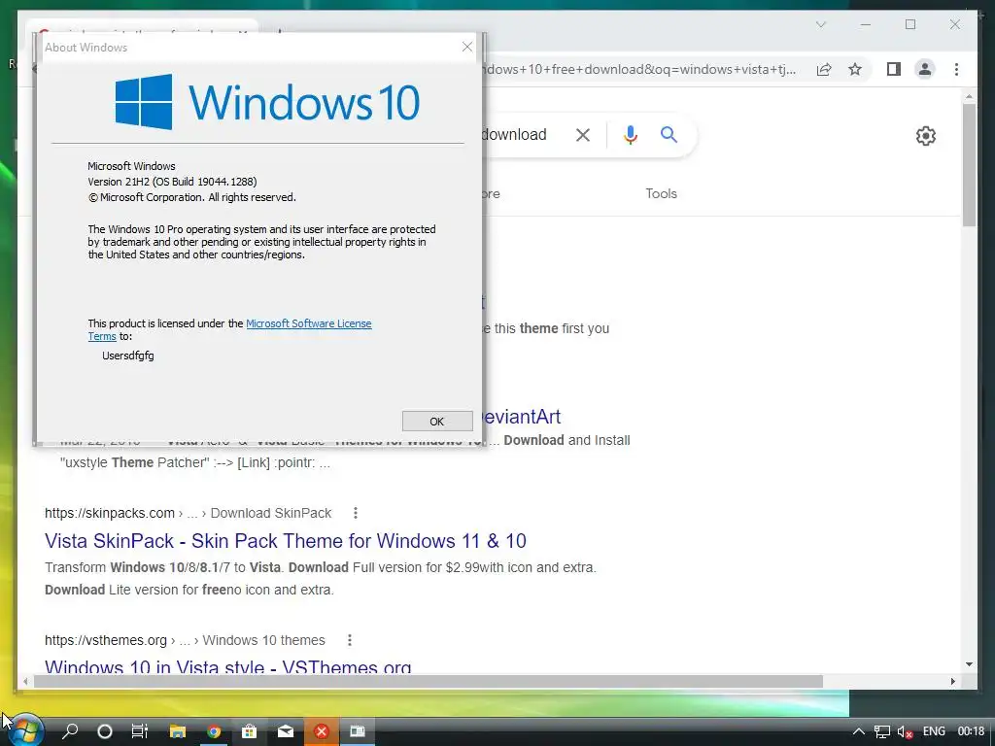Open taskbar Search magnifier
The height and width of the screenshot is (746, 995).
[70, 731]
